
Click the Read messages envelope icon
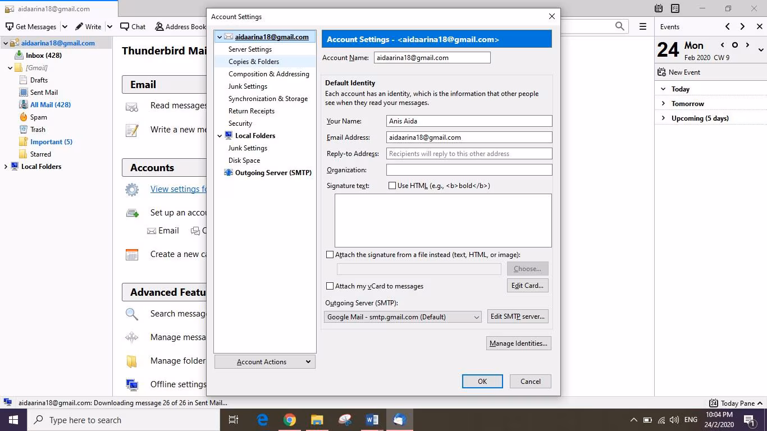pyautogui.click(x=132, y=107)
